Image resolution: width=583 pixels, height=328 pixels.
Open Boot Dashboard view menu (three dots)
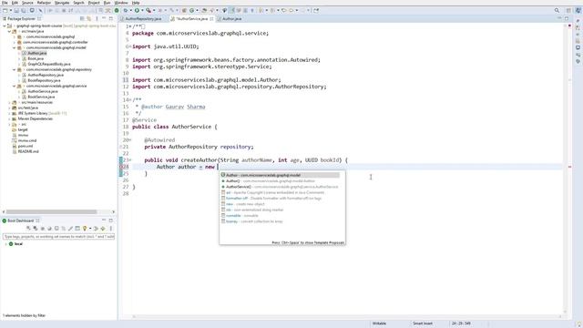pyautogui.click(x=111, y=229)
